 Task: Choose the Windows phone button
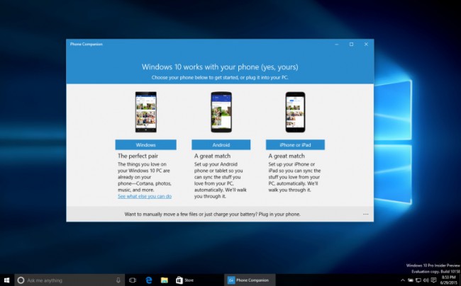point(146,145)
